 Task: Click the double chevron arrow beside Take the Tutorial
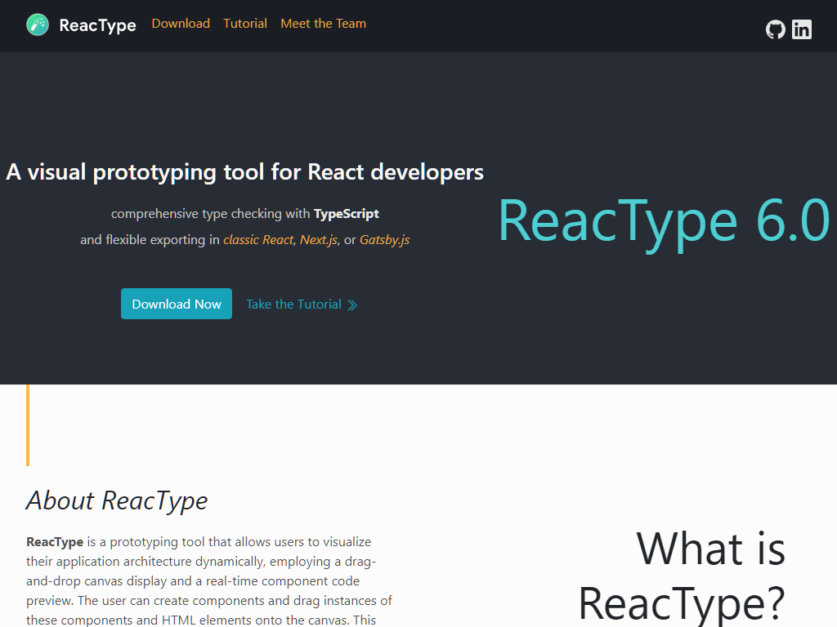click(352, 305)
